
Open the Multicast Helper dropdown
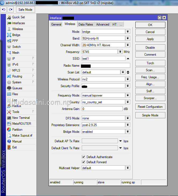(128, 168)
